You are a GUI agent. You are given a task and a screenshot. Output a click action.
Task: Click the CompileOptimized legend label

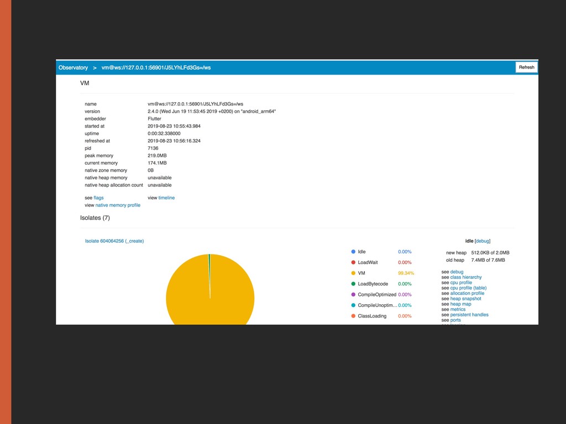click(x=377, y=295)
